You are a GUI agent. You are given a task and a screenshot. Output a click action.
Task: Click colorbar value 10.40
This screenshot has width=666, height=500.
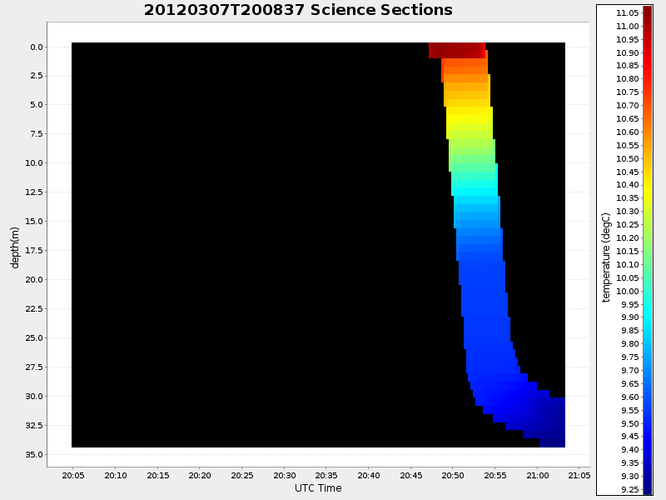(628, 185)
